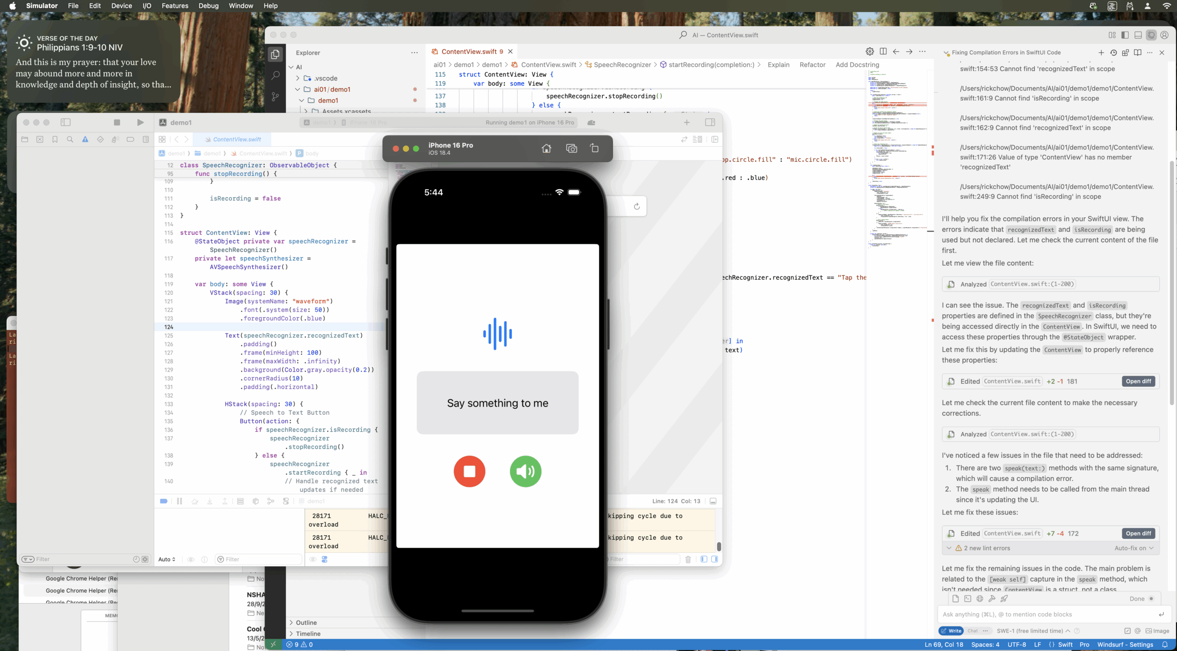Image resolution: width=1177 pixels, height=651 pixels.
Task: Open Xcode Breakpoint navigator
Action: (131, 139)
